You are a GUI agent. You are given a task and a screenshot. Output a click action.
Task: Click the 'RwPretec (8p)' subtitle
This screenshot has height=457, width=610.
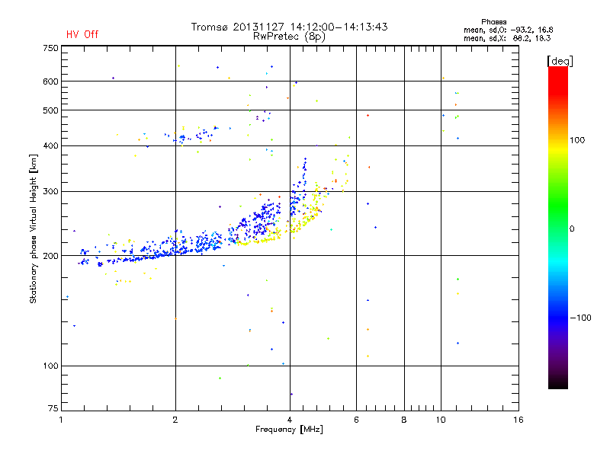pos(289,37)
